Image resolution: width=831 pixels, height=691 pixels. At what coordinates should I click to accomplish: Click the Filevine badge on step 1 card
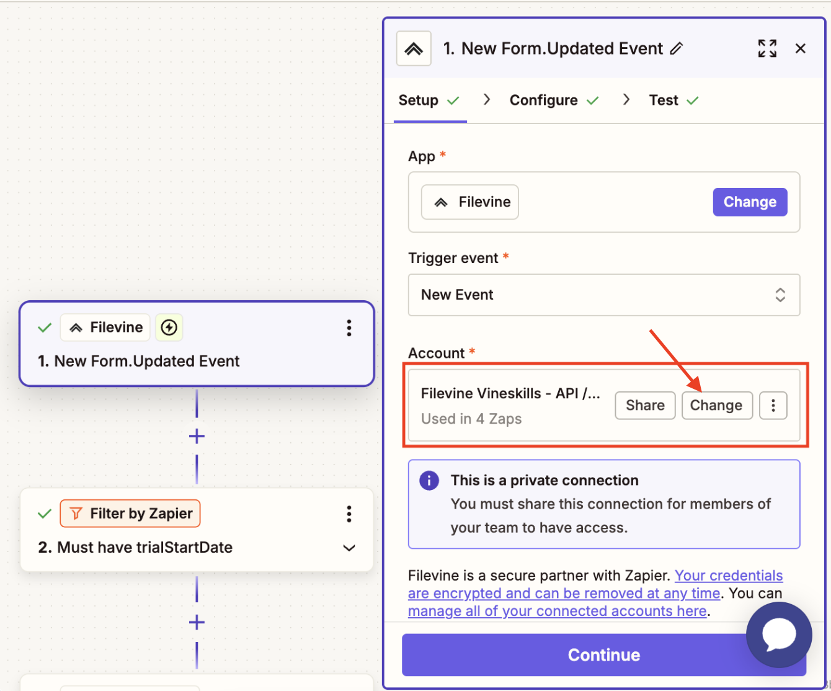click(x=105, y=328)
